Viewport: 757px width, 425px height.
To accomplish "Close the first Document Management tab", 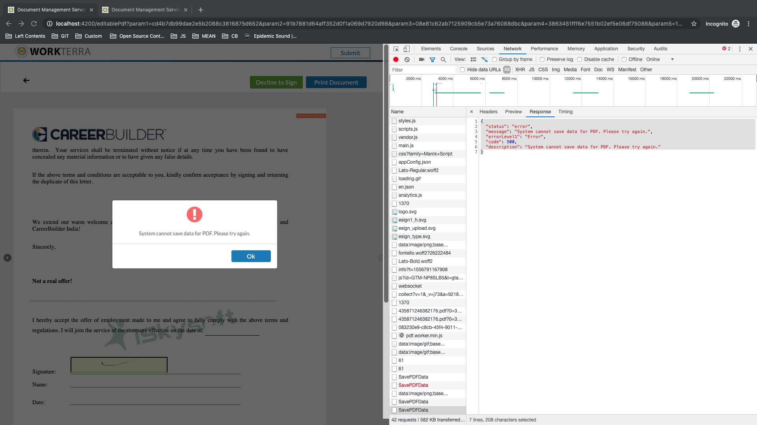I will 91,10.
